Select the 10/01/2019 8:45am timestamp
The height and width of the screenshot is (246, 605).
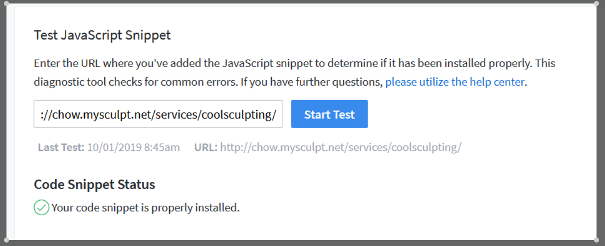pos(133,147)
